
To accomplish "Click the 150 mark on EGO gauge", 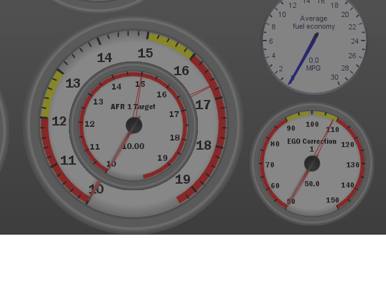I will tap(332, 200).
